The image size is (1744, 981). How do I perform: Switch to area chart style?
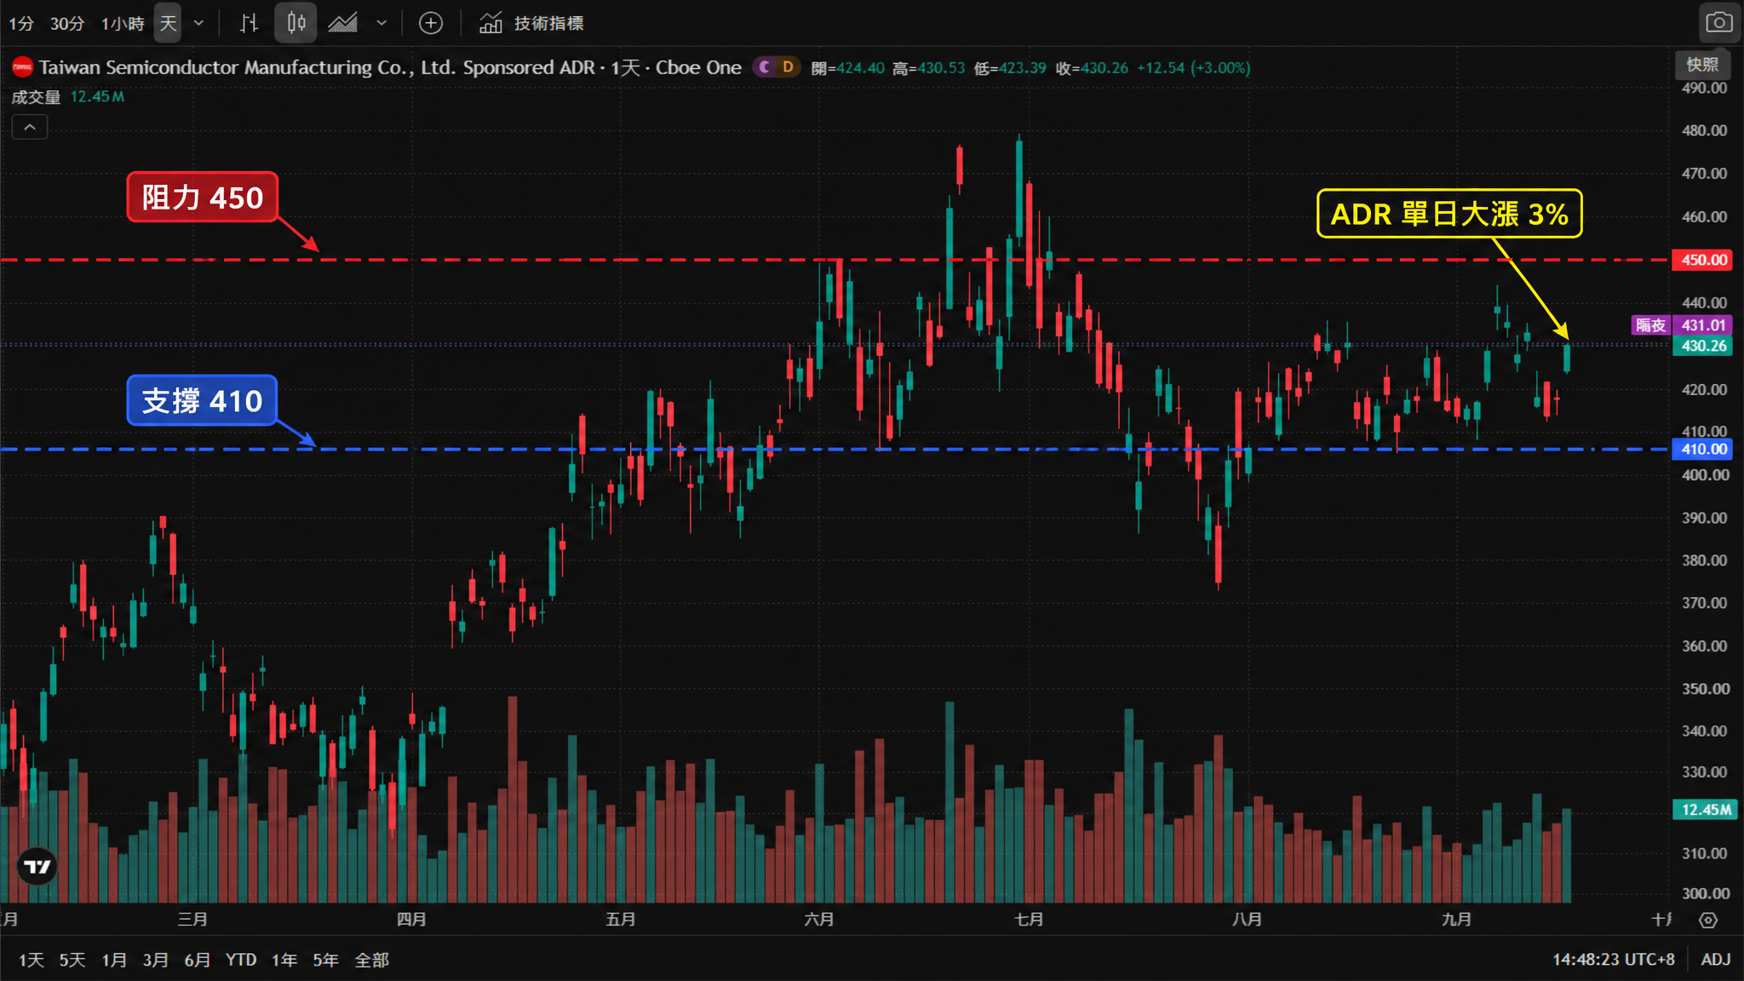(x=343, y=23)
